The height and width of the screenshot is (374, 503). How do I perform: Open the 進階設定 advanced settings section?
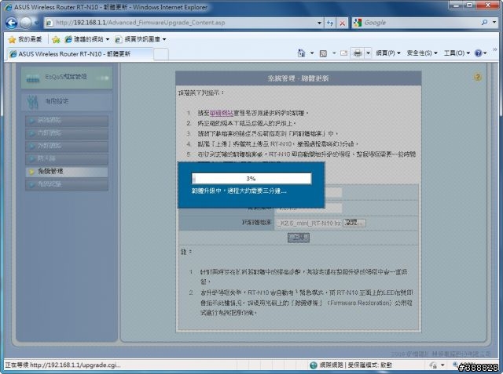[67, 101]
